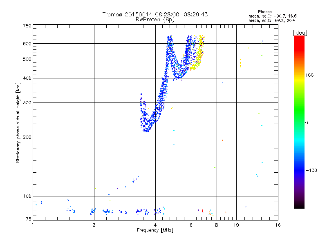Click the 'Stationary phase Virtual Height [km]' axis label

(x=18, y=122)
